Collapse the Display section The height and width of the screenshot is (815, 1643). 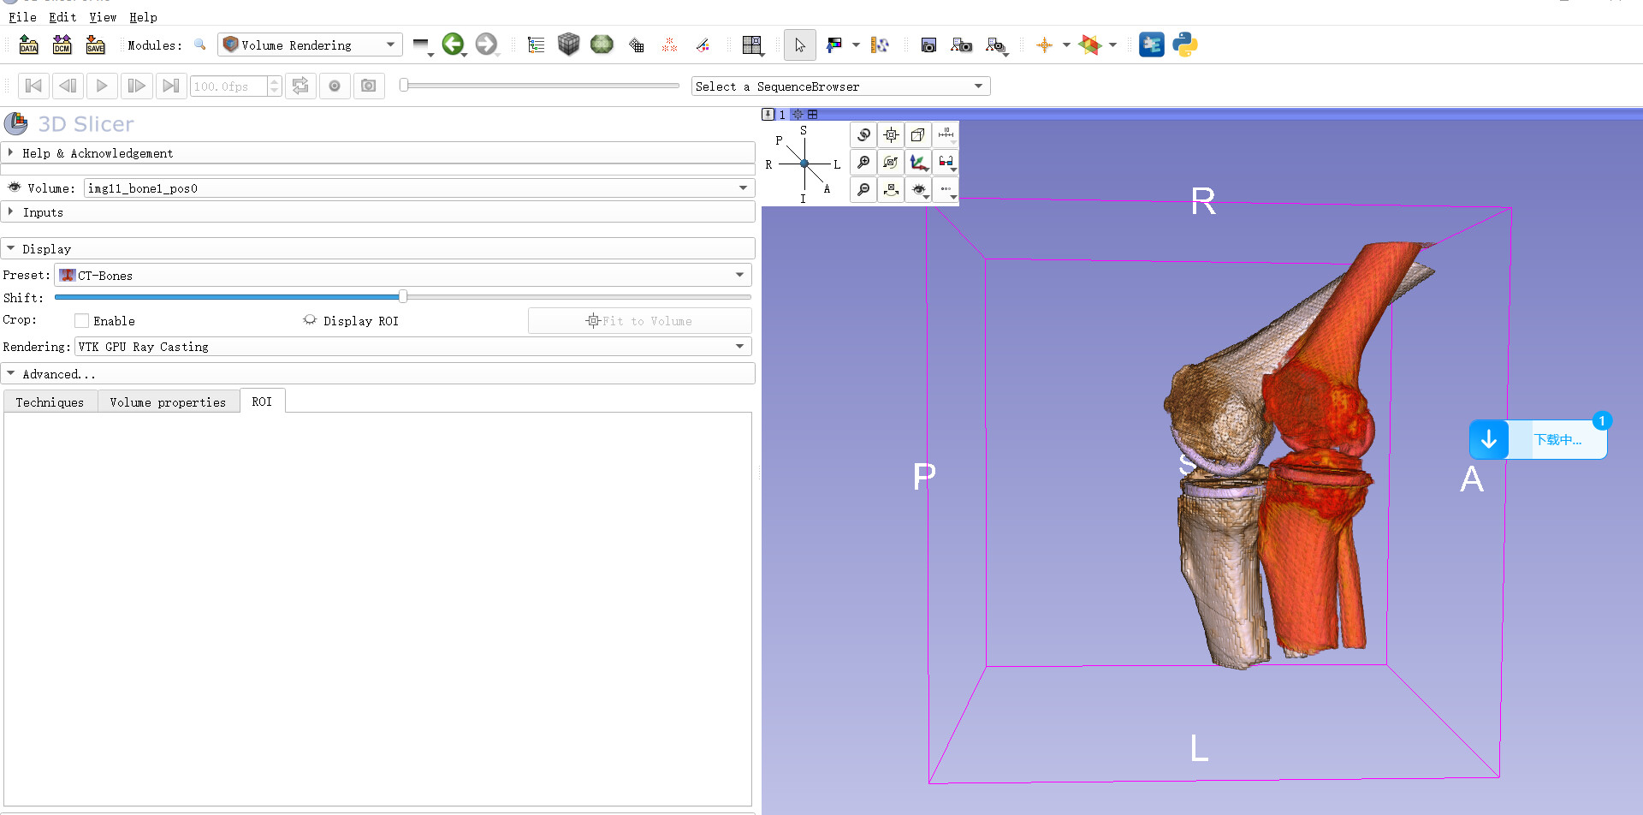pyautogui.click(x=377, y=249)
